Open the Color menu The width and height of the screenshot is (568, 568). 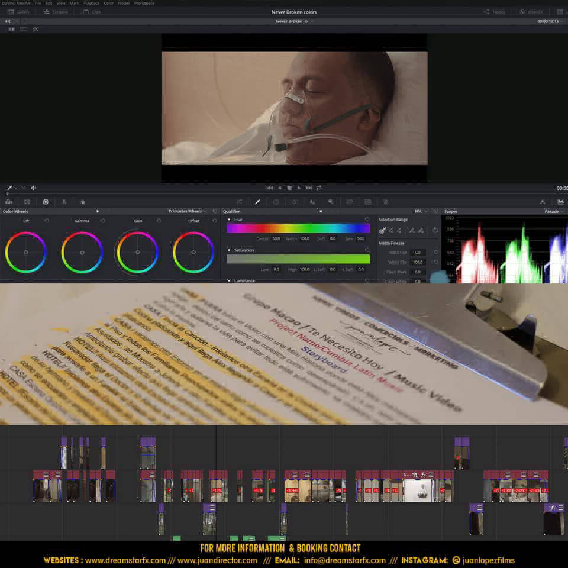[109, 3]
